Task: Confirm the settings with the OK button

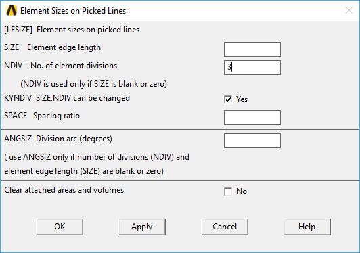Action: (x=60, y=227)
